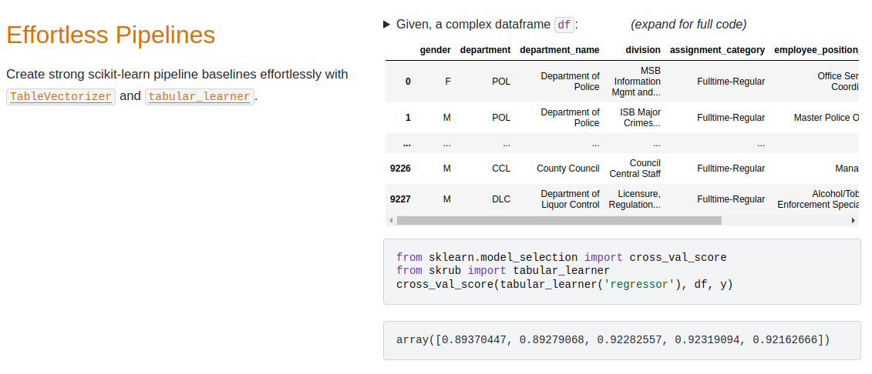The width and height of the screenshot is (872, 374).
Task: Click the 'gender' column header
Action: pos(435,50)
